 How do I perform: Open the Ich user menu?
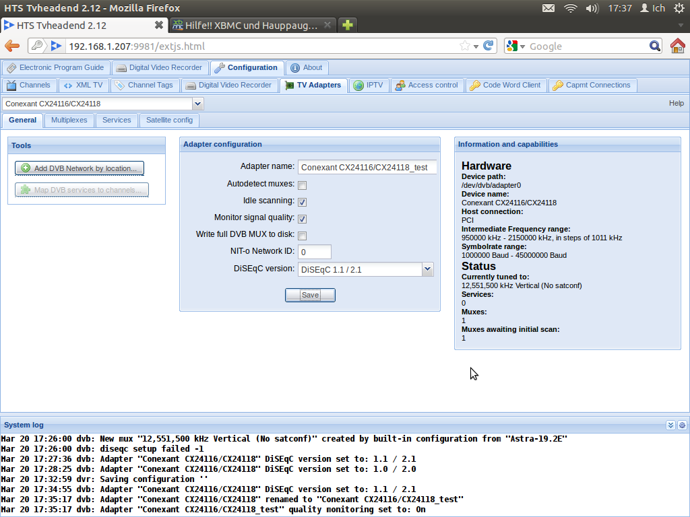point(652,8)
